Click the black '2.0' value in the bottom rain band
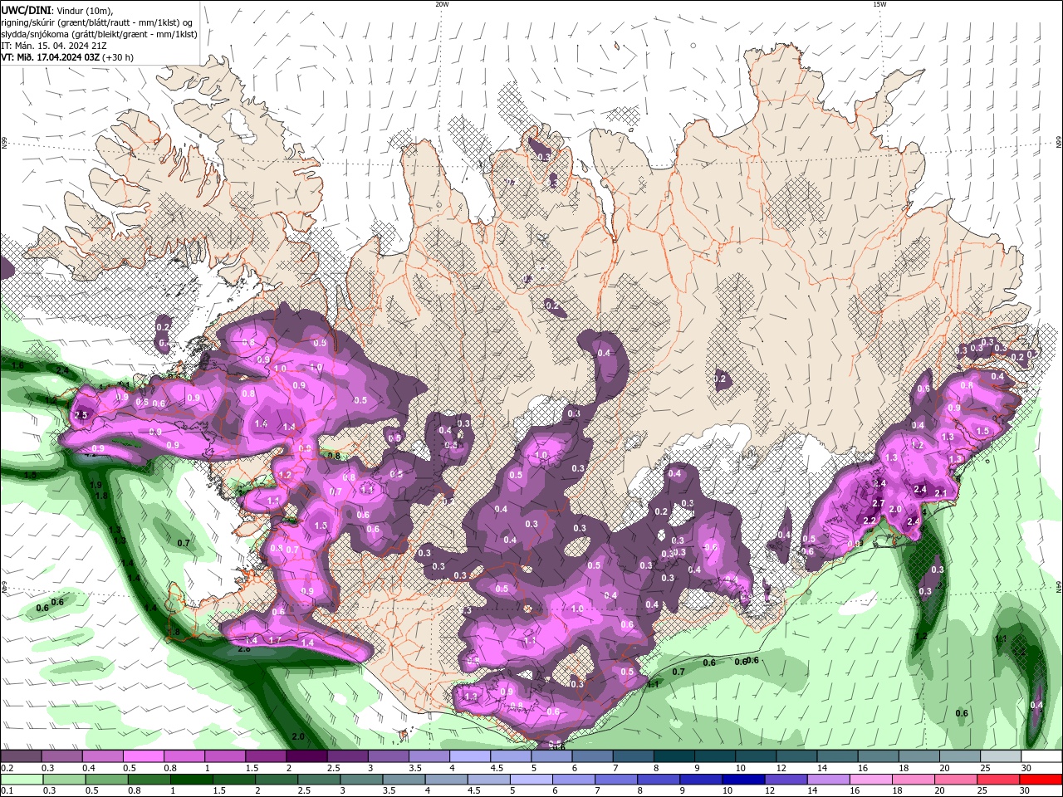Image resolution: width=1063 pixels, height=797 pixels. coord(298,736)
